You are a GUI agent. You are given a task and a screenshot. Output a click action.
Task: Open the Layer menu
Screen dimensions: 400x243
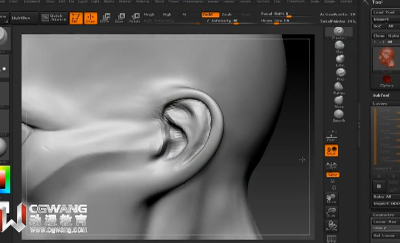tap(83, 1)
